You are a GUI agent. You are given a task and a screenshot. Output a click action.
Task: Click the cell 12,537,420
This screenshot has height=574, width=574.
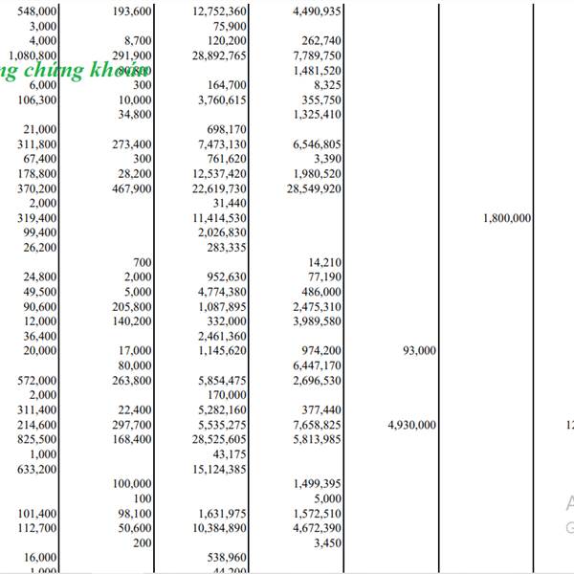(219, 173)
